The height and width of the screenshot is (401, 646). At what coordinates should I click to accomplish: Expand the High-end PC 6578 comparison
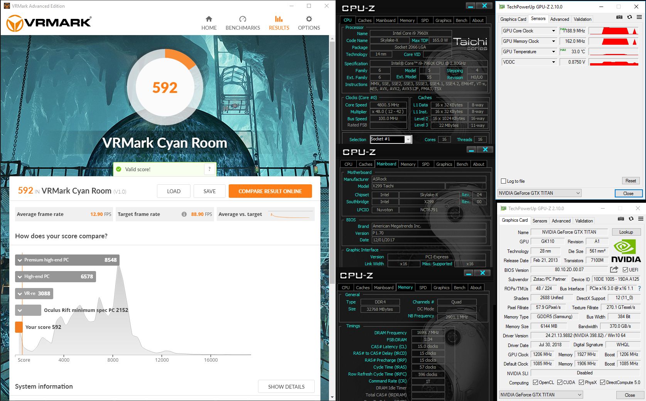(56, 276)
